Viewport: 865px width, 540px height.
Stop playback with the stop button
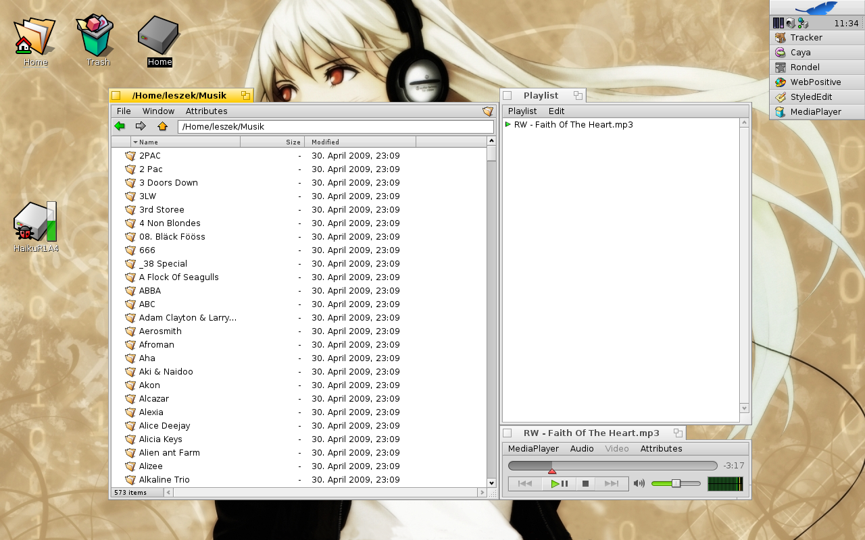coord(586,483)
